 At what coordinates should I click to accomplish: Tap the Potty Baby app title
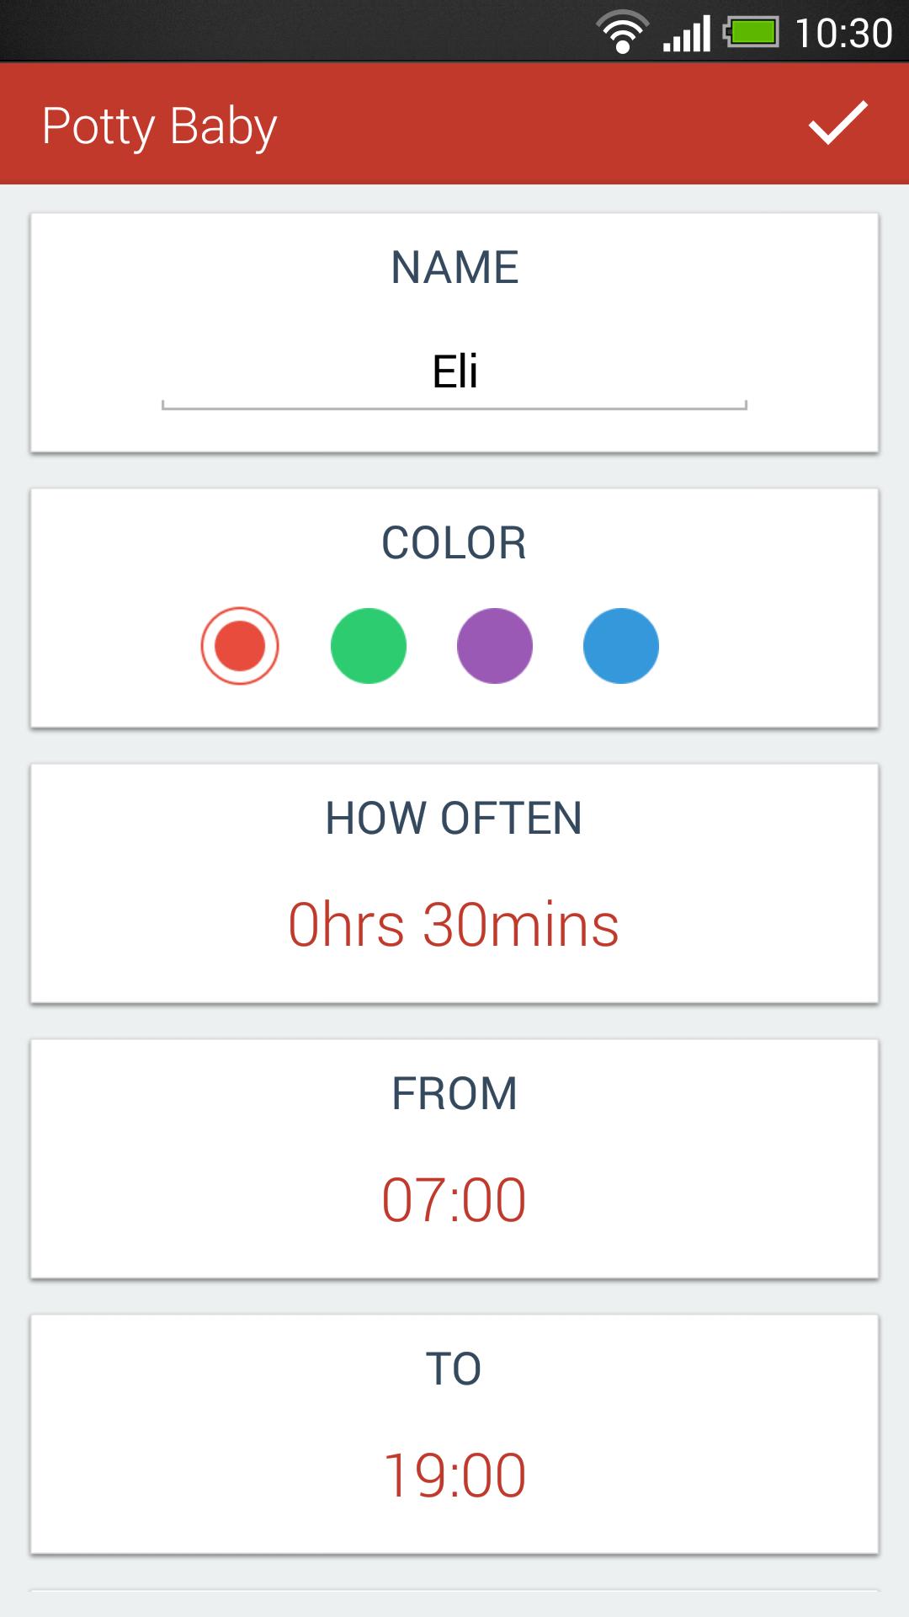point(160,126)
